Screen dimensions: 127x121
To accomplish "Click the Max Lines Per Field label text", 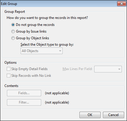I will [77, 69].
